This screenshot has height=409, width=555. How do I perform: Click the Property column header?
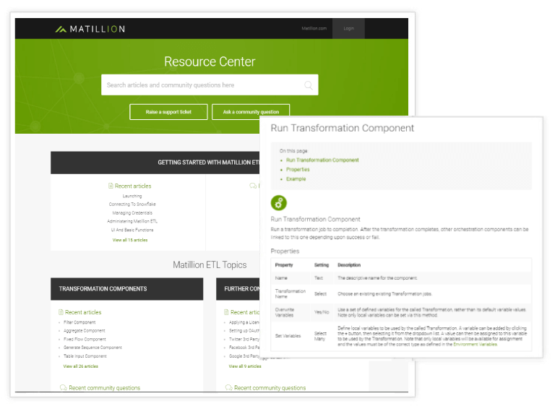click(x=284, y=265)
